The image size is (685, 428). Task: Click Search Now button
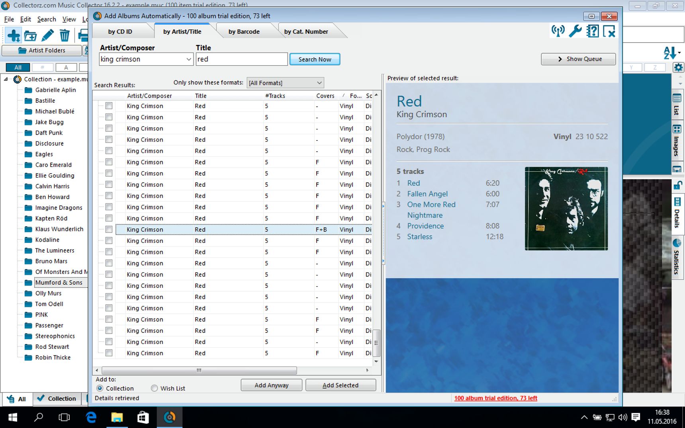[x=315, y=59]
